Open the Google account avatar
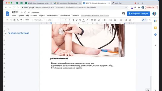The image size is (162, 91). coord(154,14)
